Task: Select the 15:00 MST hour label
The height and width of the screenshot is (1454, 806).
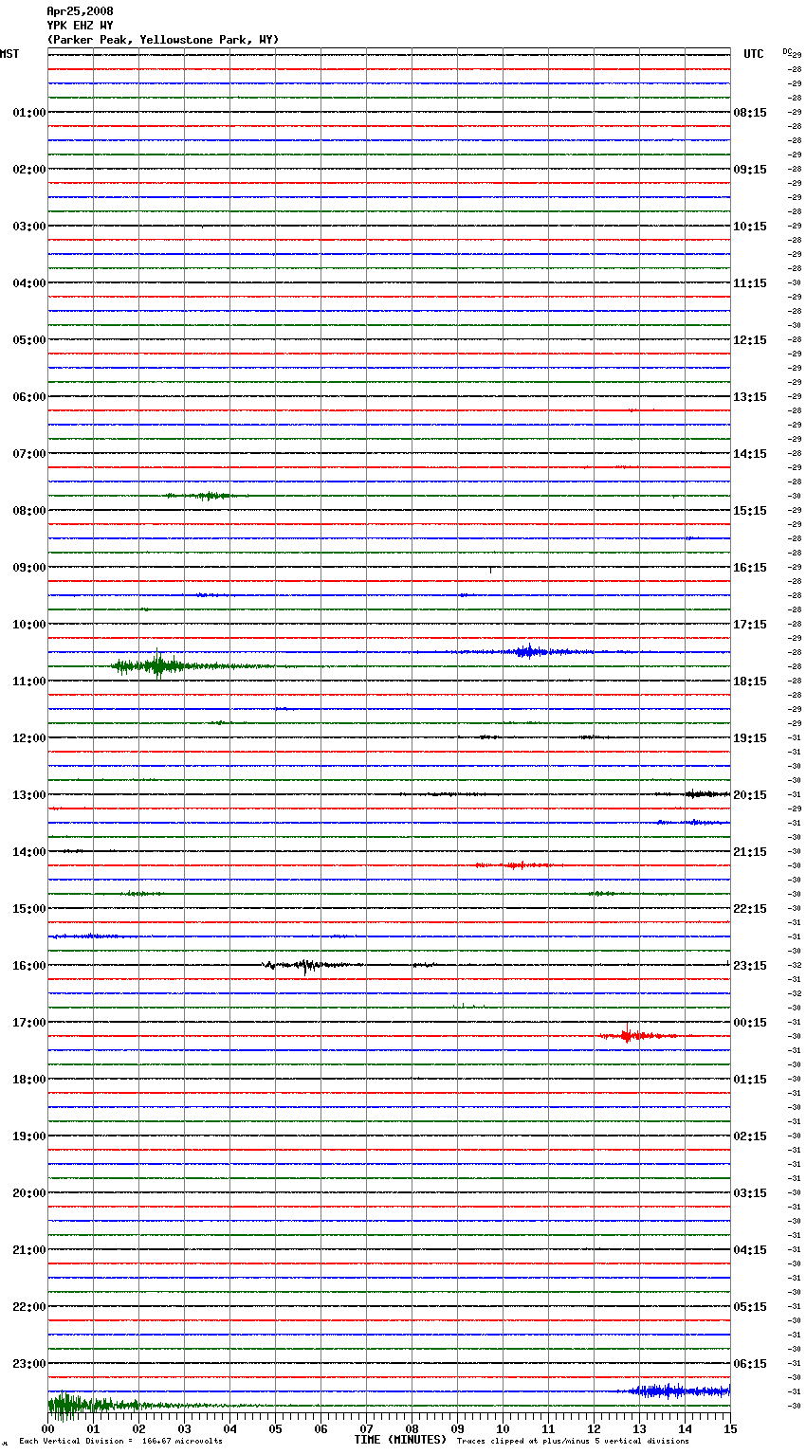Action: (29, 909)
